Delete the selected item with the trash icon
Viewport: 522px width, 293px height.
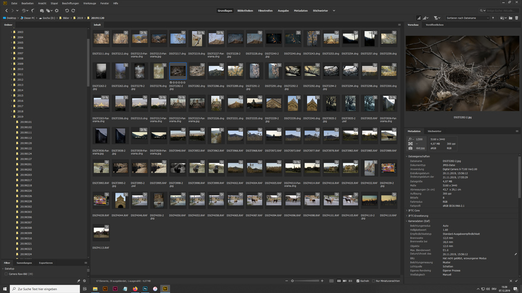click(x=517, y=18)
